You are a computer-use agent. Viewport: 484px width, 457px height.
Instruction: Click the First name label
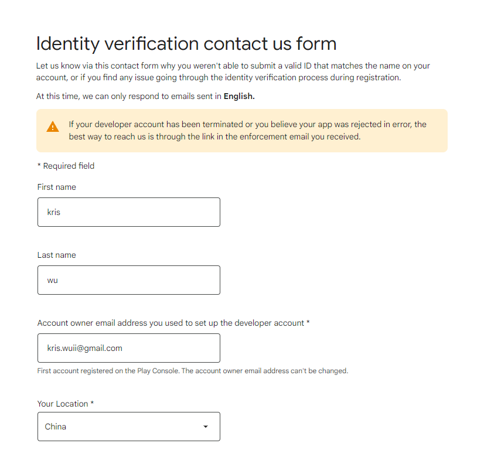click(x=56, y=187)
